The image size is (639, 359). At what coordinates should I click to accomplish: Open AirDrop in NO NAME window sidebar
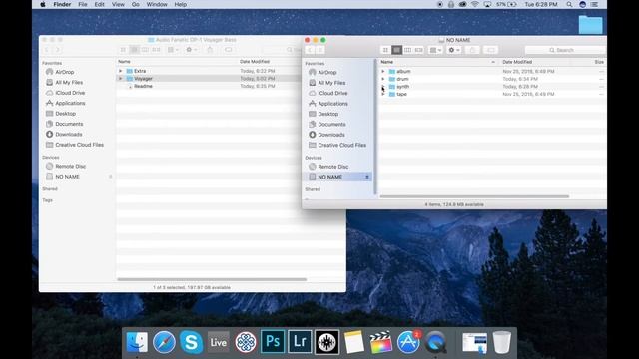click(x=326, y=72)
